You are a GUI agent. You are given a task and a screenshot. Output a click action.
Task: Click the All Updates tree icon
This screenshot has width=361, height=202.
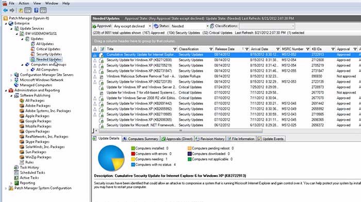coord(33,44)
